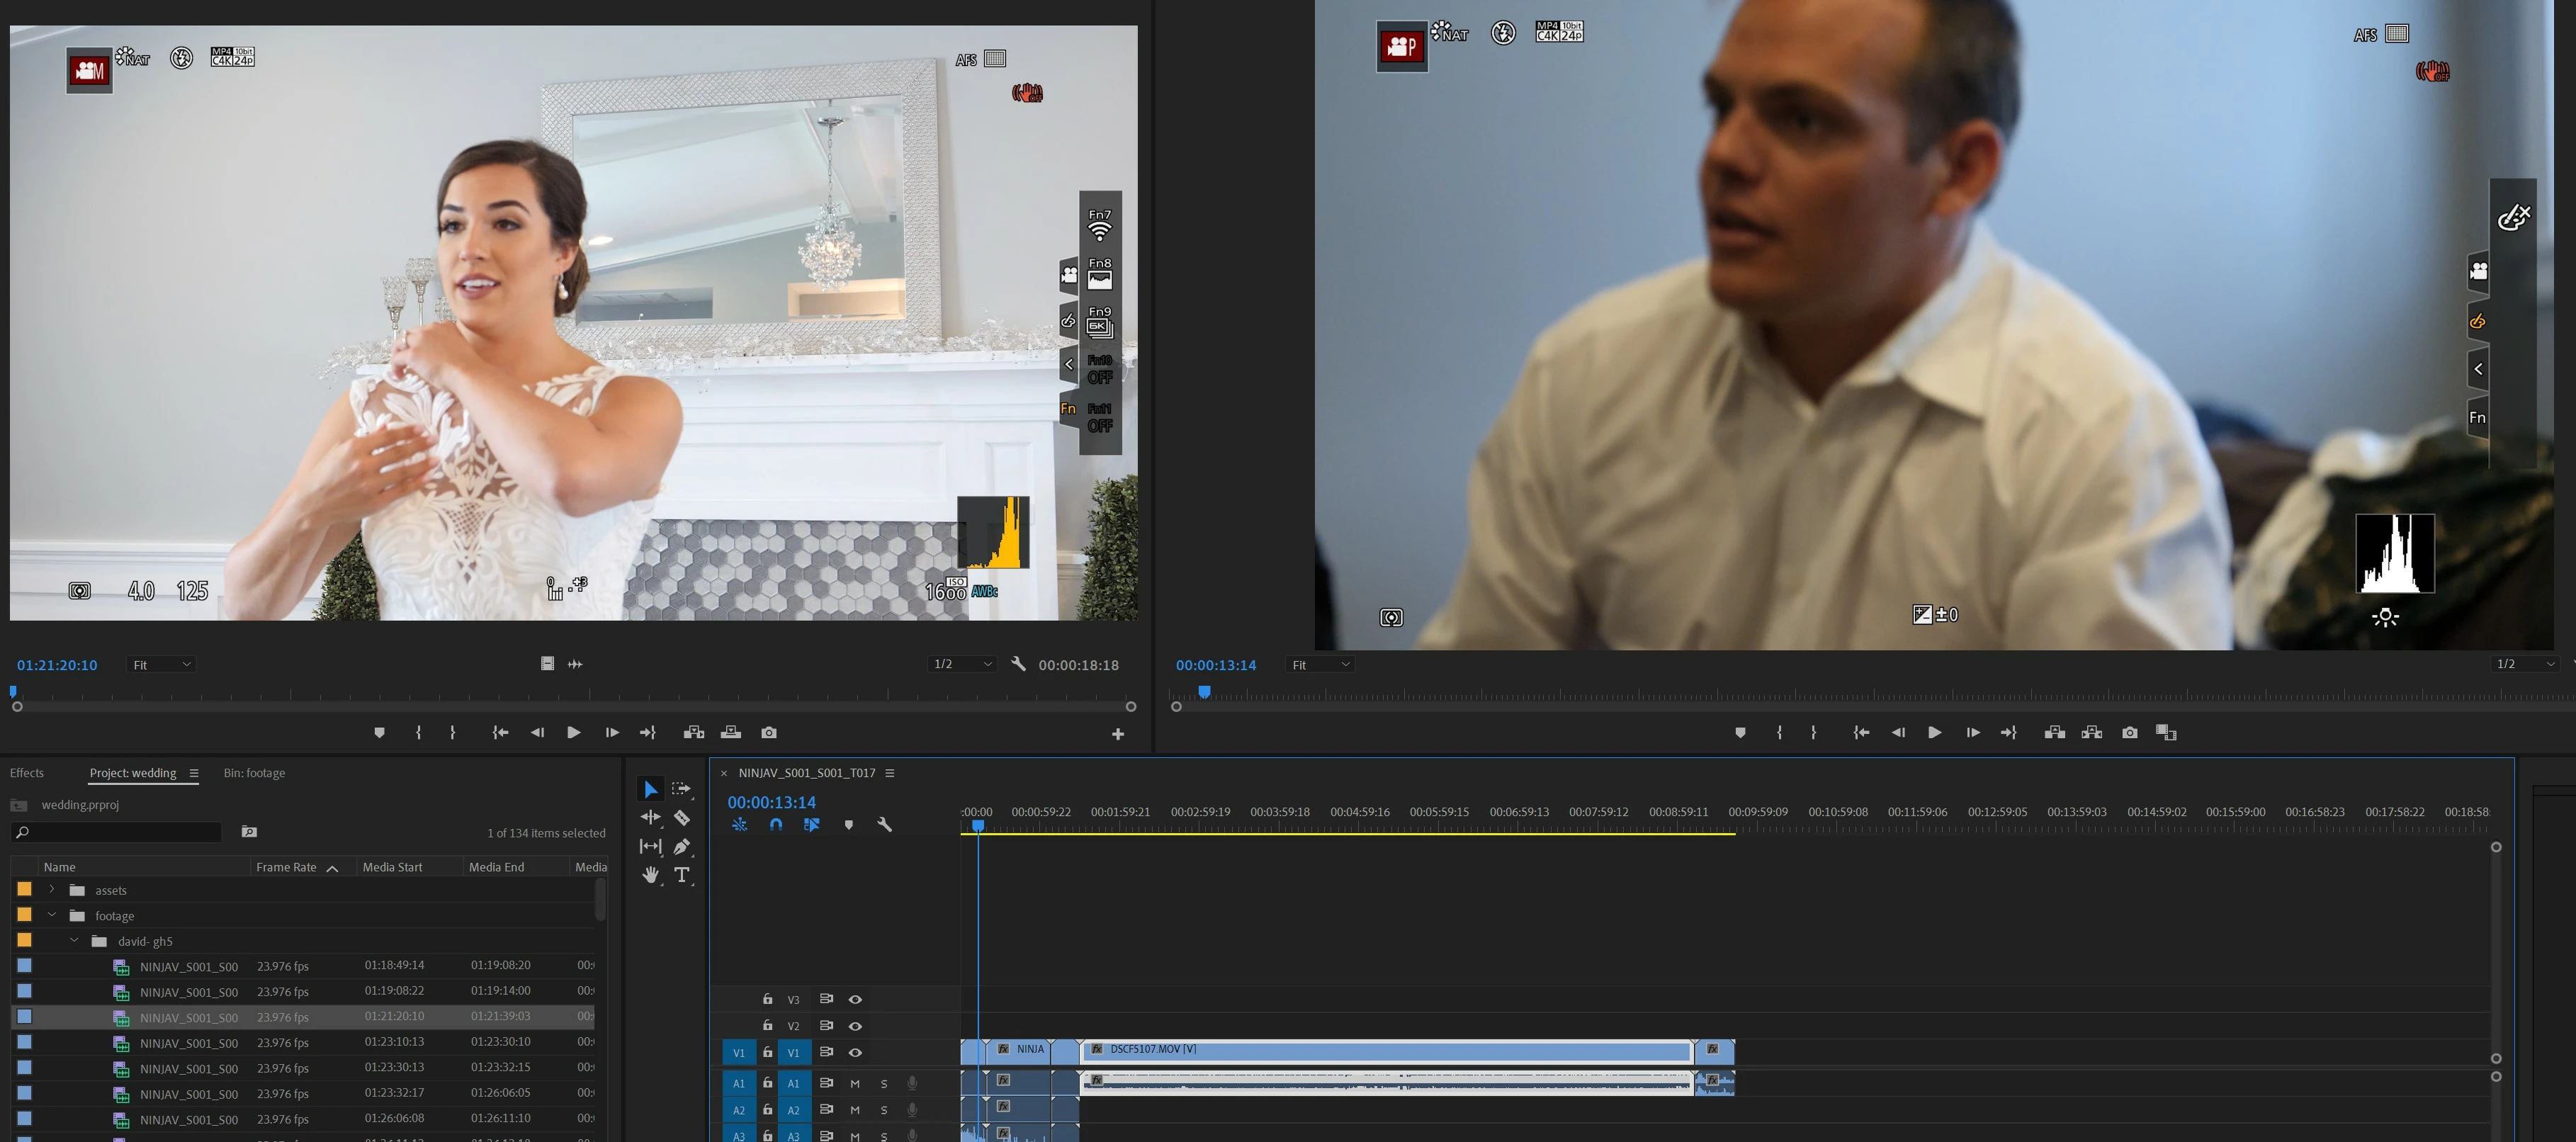Viewport: 2576px width, 1142px height.
Task: Click Lift button in Program monitor
Action: (x=2055, y=733)
